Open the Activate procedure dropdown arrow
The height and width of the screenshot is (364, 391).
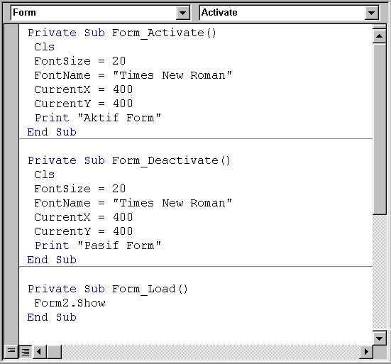coord(371,13)
